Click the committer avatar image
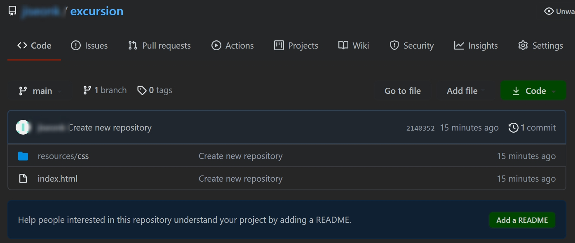The height and width of the screenshot is (243, 575). (x=23, y=127)
